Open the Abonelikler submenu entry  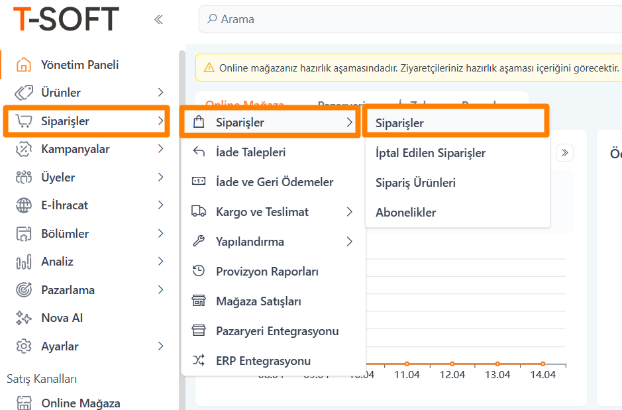click(x=405, y=213)
